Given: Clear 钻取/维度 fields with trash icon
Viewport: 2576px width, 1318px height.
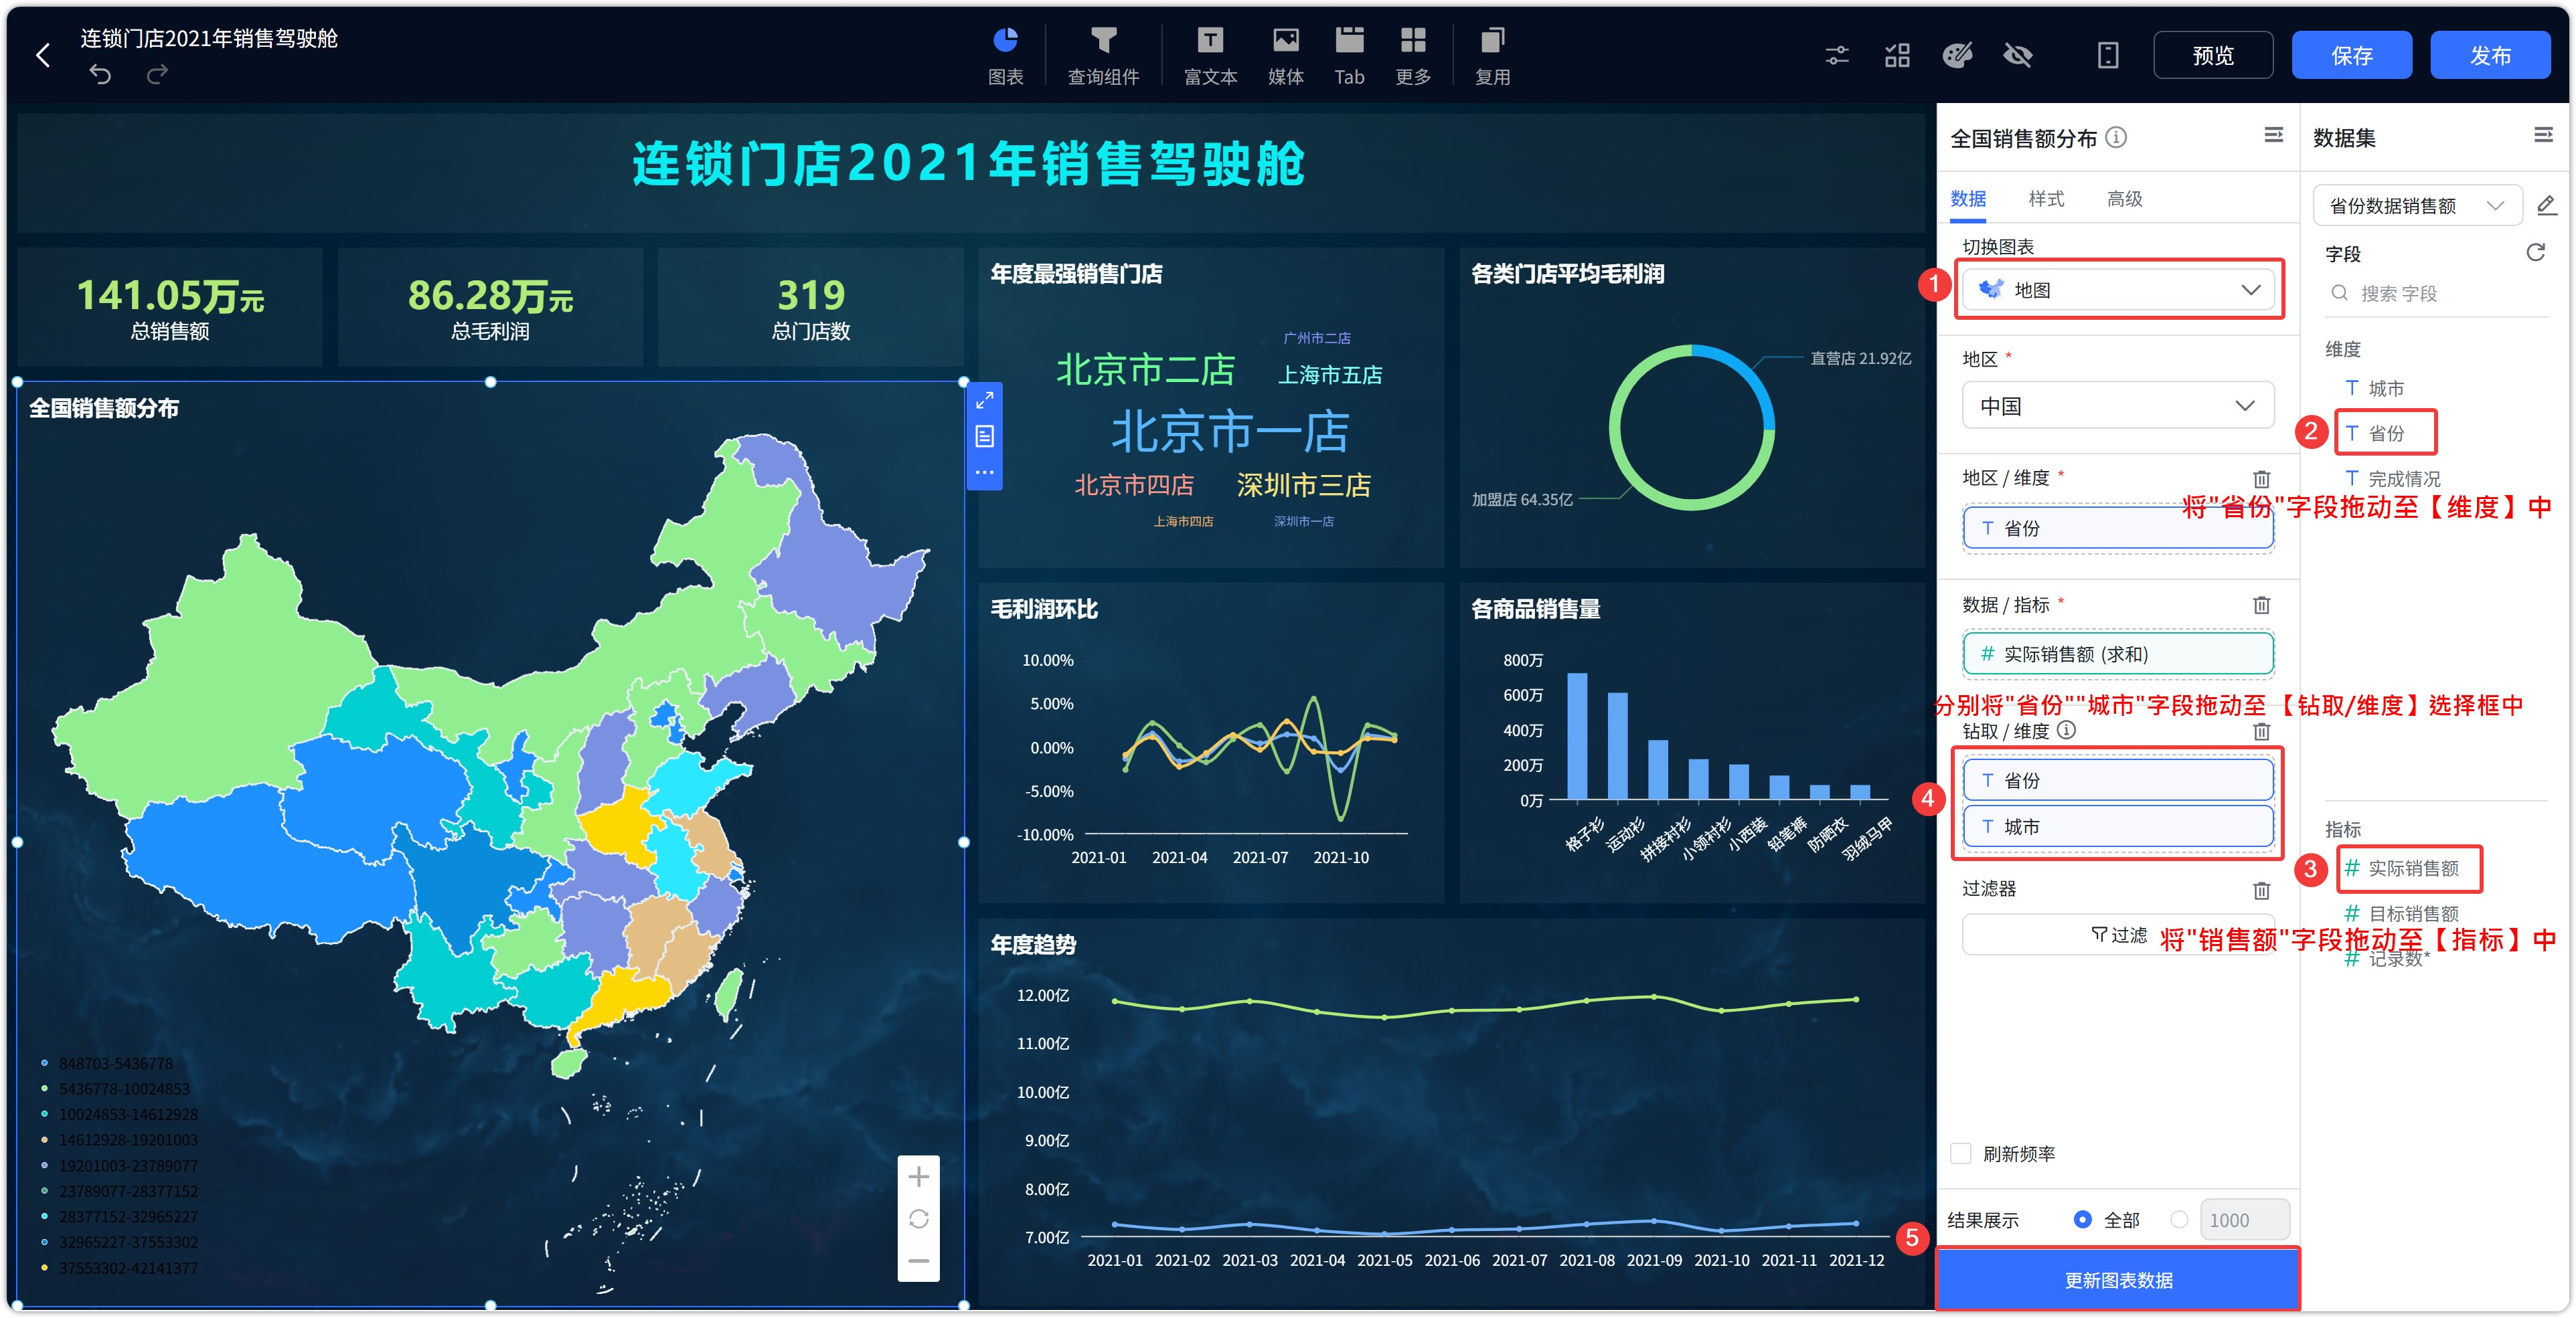Looking at the screenshot, I should 2261,731.
